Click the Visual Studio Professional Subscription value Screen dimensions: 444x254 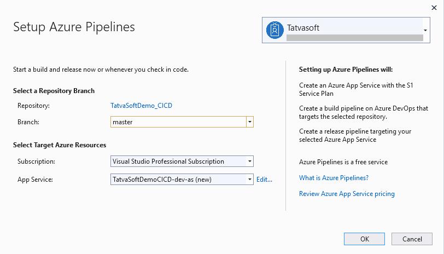point(168,161)
